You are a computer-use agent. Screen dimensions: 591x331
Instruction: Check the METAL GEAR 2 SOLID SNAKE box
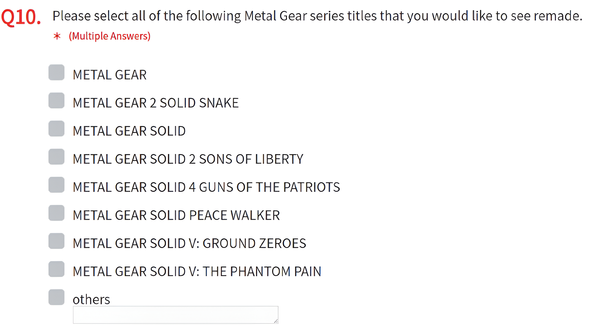pos(56,101)
